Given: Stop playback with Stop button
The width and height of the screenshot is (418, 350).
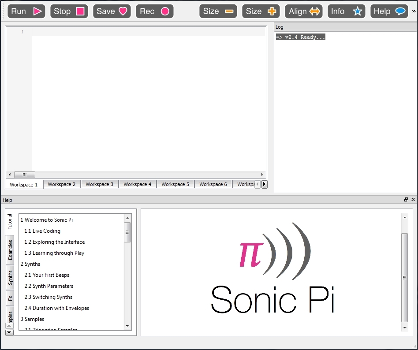Looking at the screenshot, I should tap(69, 11).
